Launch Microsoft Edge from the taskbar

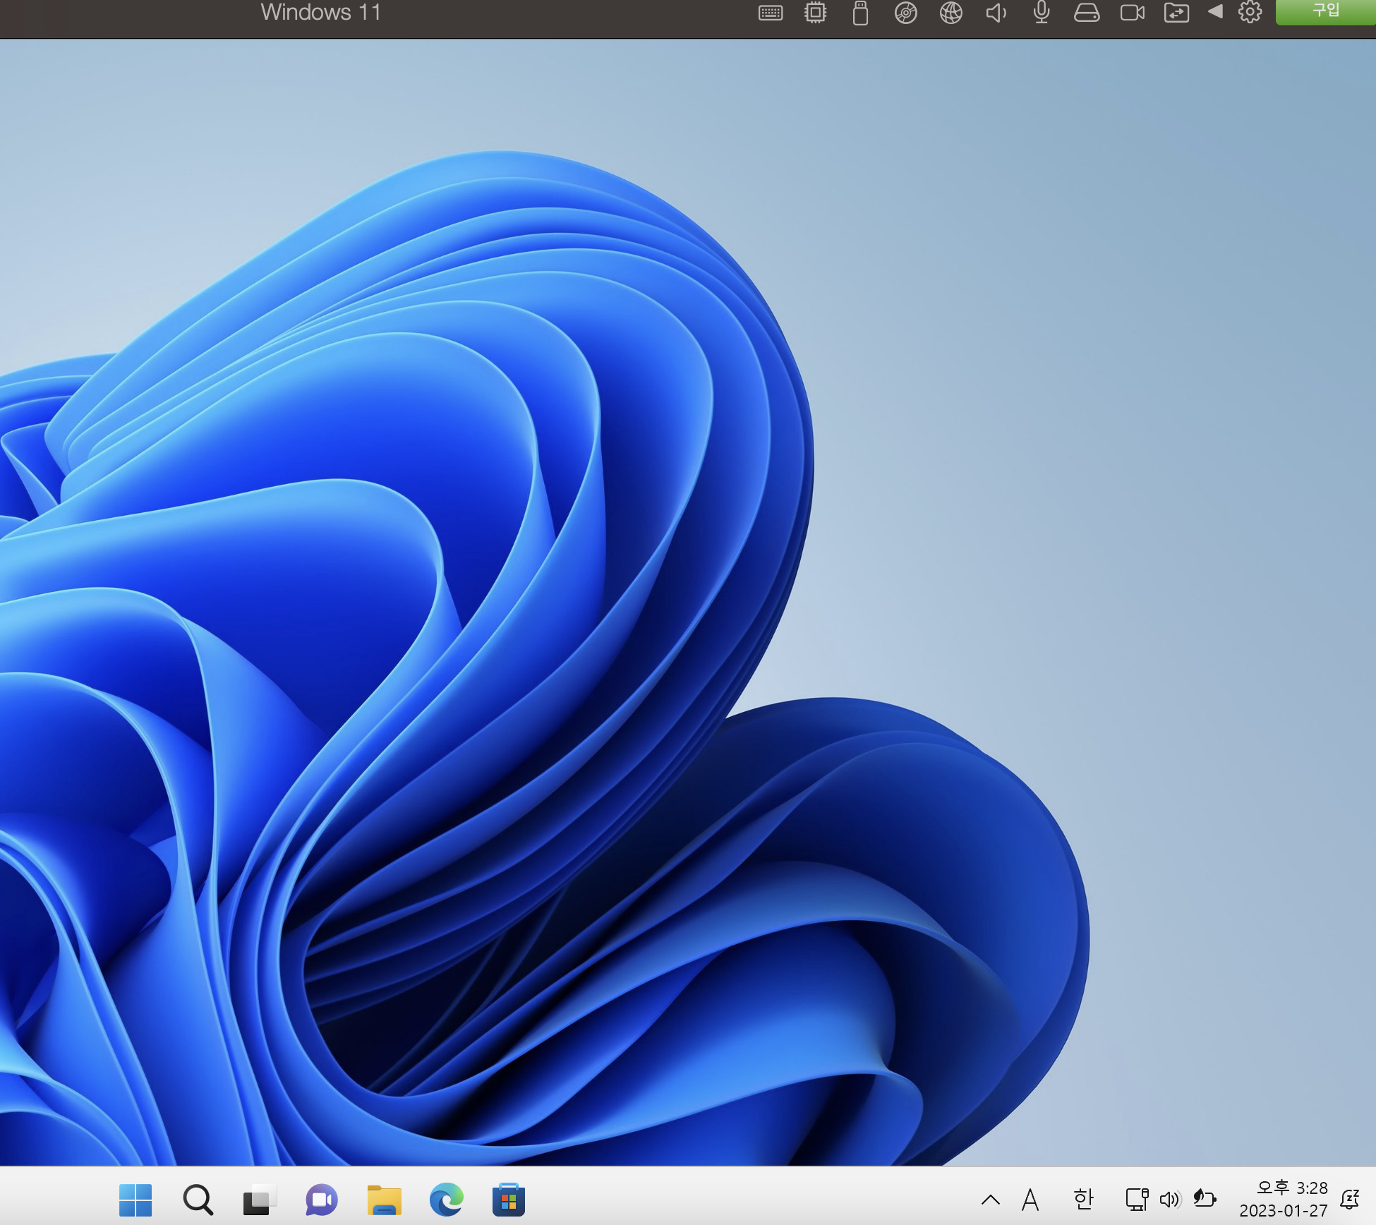[x=446, y=1200]
